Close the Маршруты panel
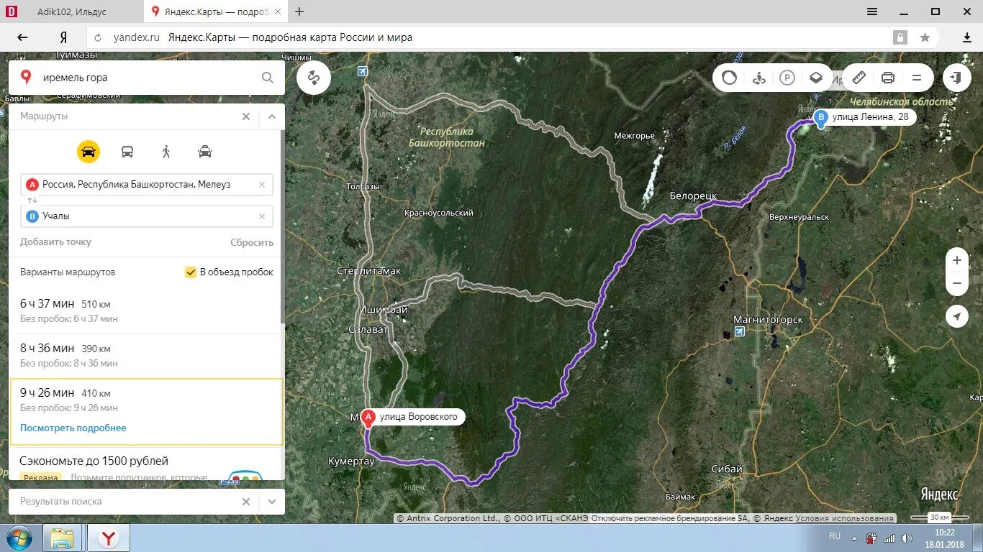The image size is (983, 552). click(246, 116)
